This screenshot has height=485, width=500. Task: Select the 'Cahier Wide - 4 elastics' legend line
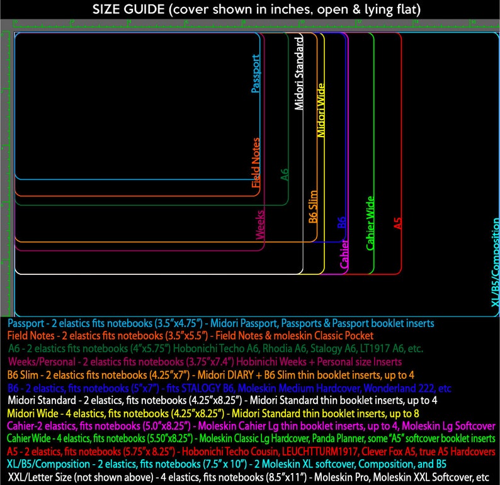(x=251, y=438)
